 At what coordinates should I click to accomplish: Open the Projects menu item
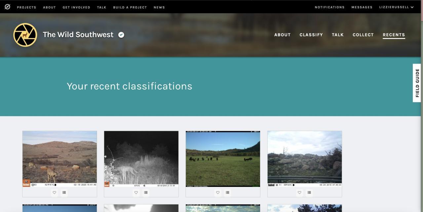click(x=26, y=7)
